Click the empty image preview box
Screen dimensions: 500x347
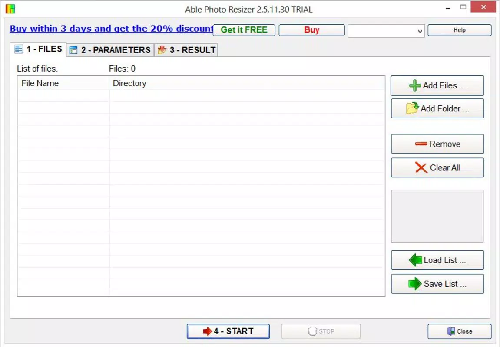point(437,216)
